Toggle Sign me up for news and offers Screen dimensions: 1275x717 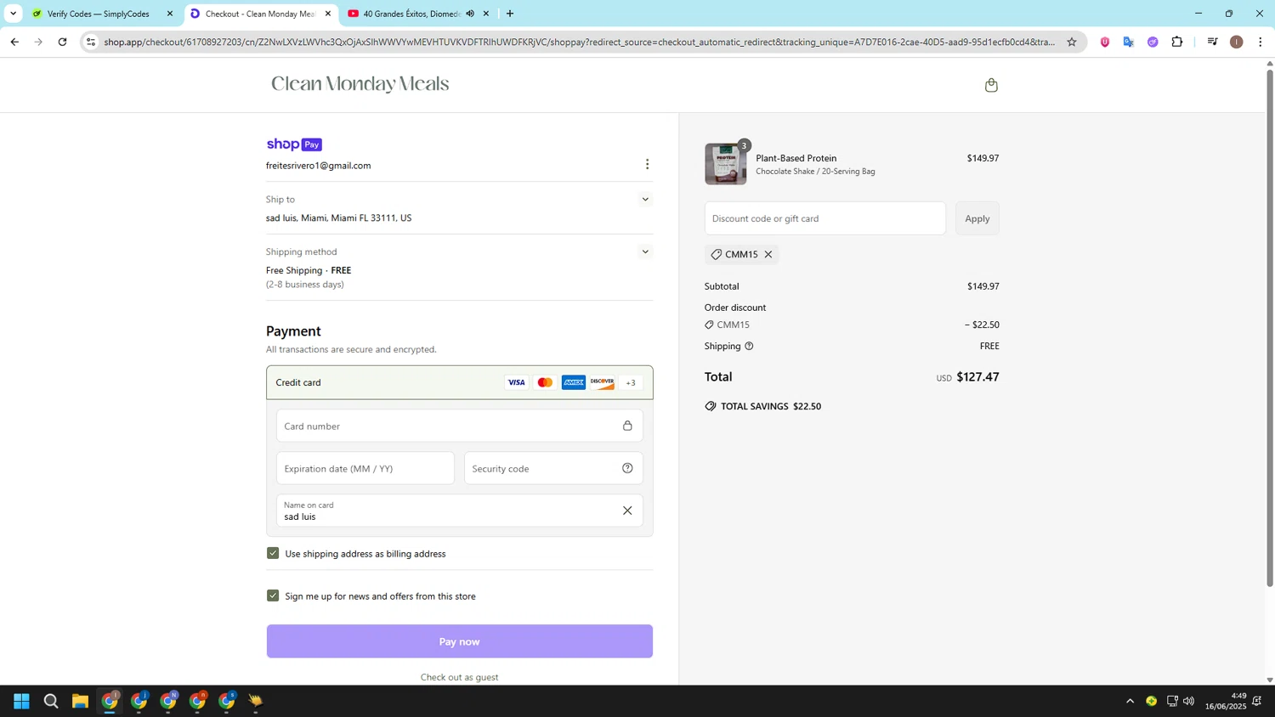click(273, 596)
